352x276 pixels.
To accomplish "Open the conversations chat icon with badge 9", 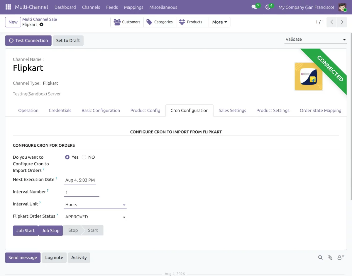I will [254, 7].
